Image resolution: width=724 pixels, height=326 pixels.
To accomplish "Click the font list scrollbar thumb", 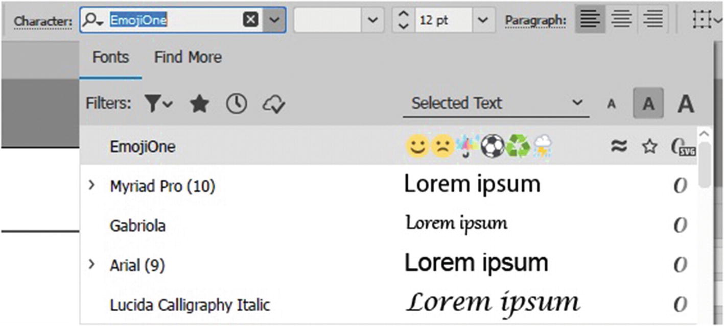I will (x=705, y=165).
